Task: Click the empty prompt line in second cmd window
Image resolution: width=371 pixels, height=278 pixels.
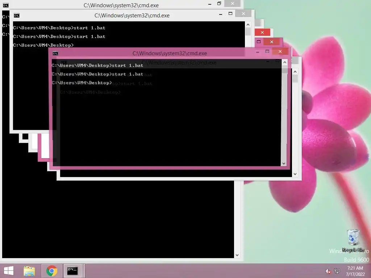Action: point(43,45)
